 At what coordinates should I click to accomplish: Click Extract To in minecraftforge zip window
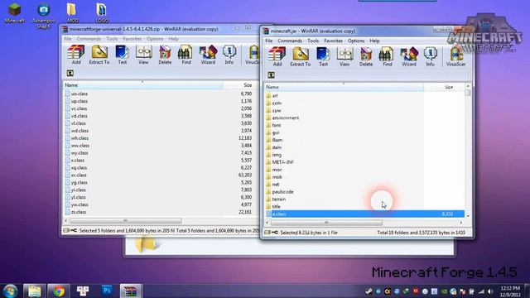99,55
